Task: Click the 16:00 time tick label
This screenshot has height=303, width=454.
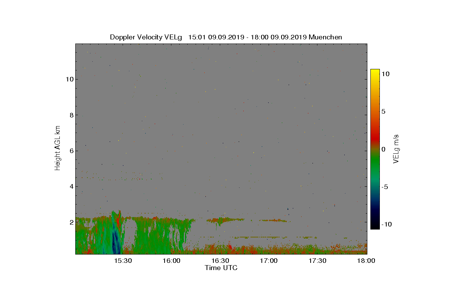Action: point(172,261)
